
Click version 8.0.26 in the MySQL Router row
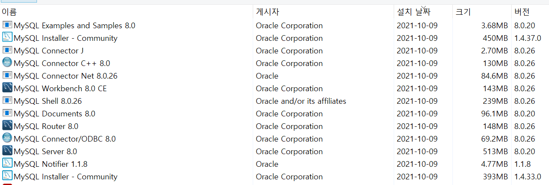525,126
